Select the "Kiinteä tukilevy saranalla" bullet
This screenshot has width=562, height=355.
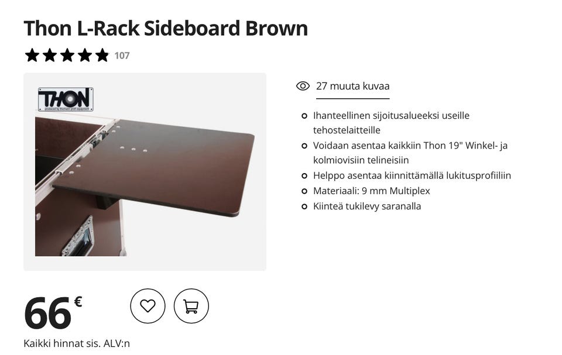pos(367,206)
